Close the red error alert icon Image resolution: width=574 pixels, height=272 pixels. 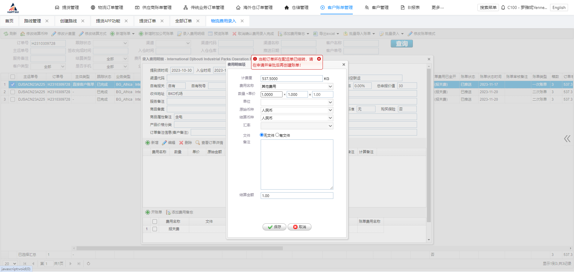[x=319, y=59]
